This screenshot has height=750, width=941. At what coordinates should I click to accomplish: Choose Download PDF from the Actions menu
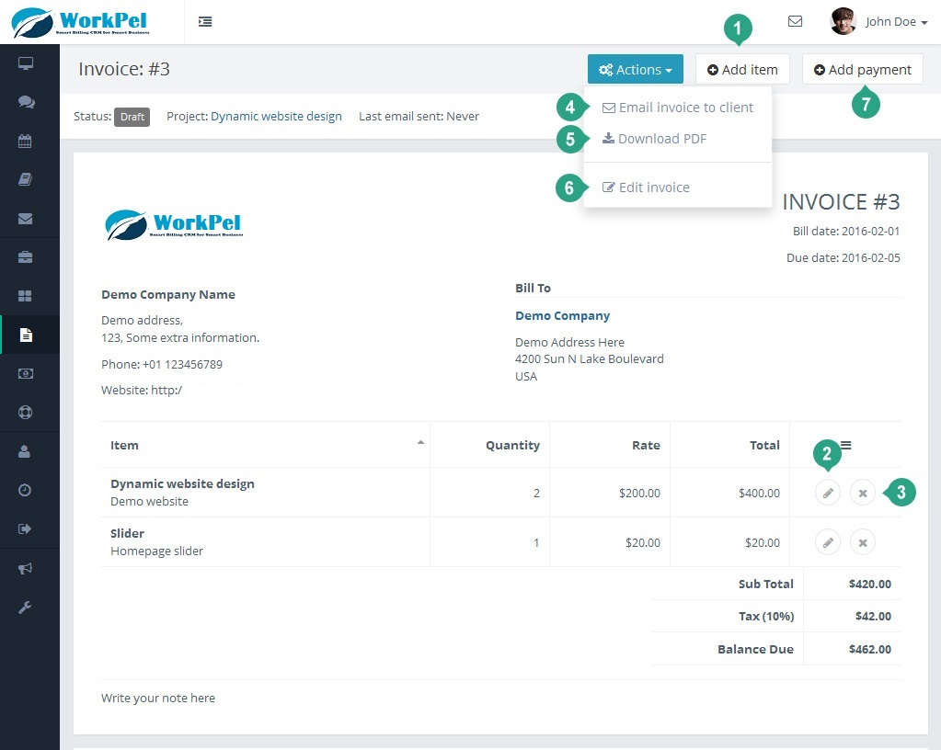pyautogui.click(x=661, y=139)
